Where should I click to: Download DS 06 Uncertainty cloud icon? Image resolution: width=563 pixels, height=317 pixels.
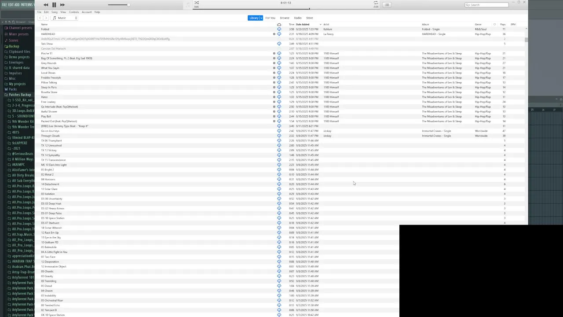(279, 199)
